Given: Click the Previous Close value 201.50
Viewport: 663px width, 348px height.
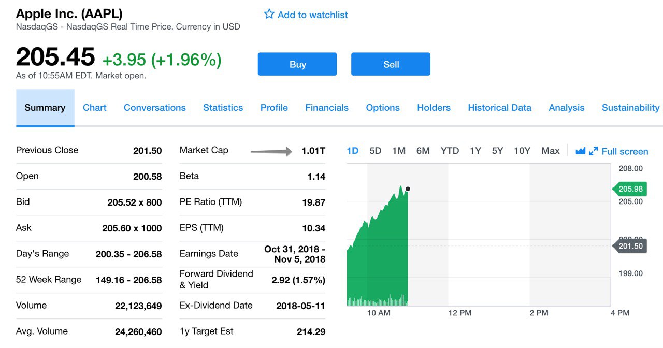Looking at the screenshot, I should tap(148, 151).
